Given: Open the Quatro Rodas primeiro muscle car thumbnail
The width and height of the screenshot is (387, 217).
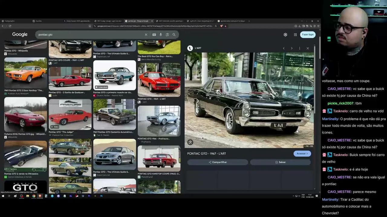Looking at the screenshot, I should (115, 75).
